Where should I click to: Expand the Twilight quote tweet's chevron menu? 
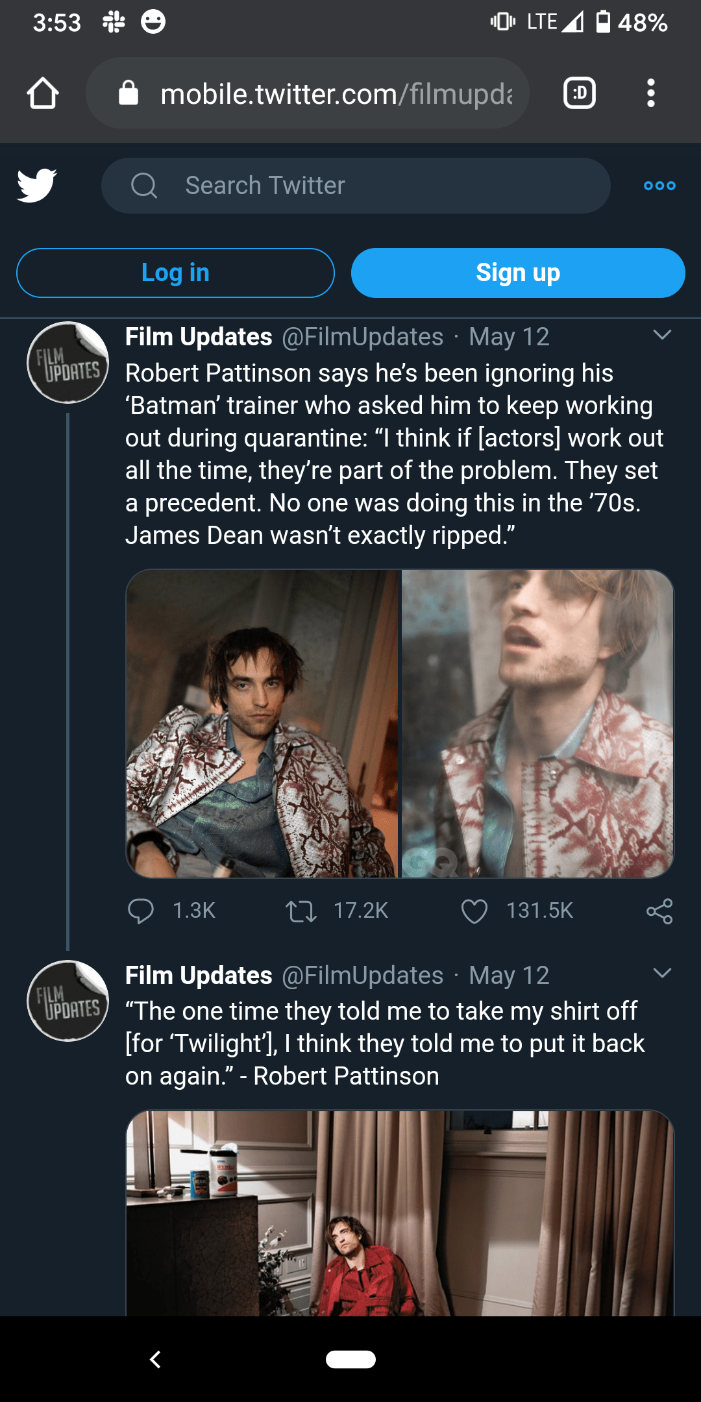[x=662, y=973]
